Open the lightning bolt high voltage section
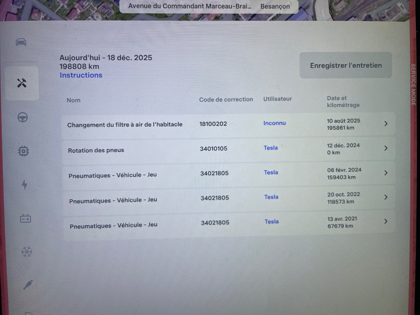Screen dimensions: 420x315 (24, 185)
